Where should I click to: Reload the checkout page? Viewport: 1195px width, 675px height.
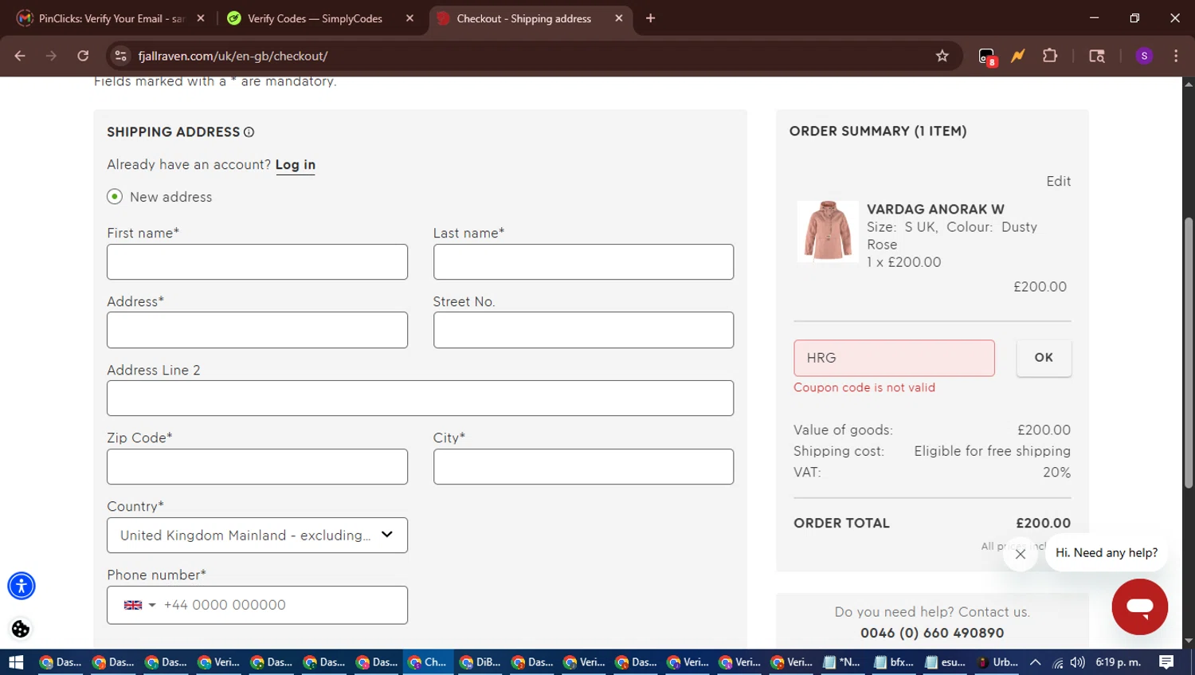[x=83, y=56]
